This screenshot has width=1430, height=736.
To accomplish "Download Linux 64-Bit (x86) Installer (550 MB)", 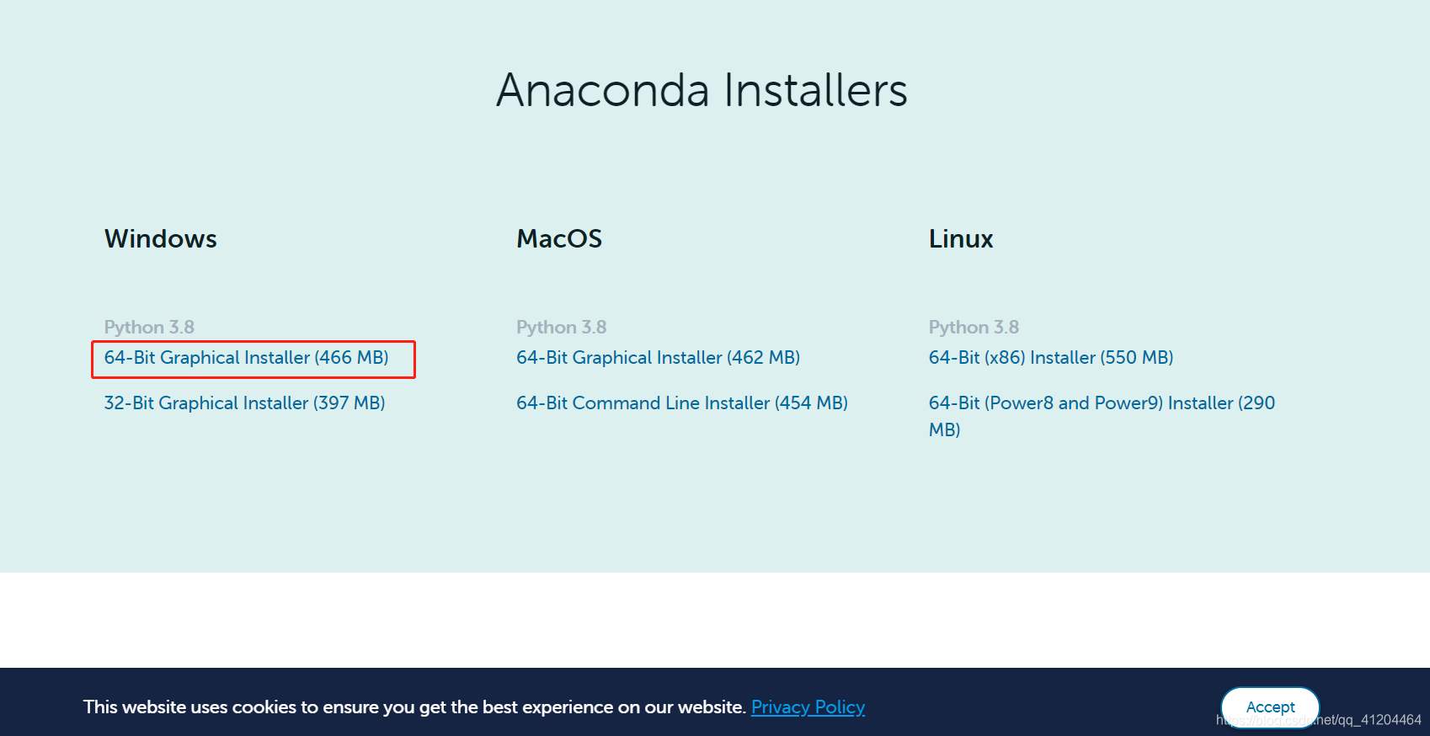I will [1050, 358].
